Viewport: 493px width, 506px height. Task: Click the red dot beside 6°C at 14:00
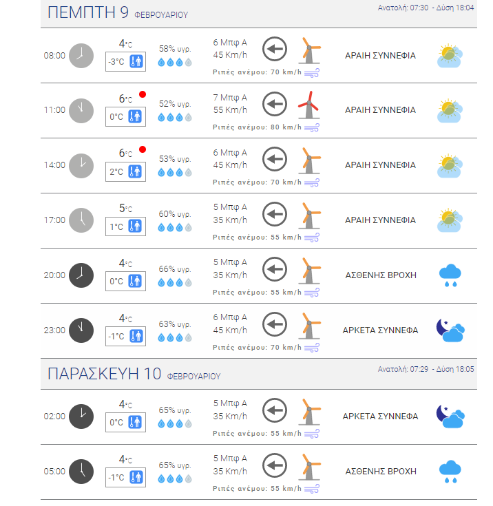coord(143,149)
